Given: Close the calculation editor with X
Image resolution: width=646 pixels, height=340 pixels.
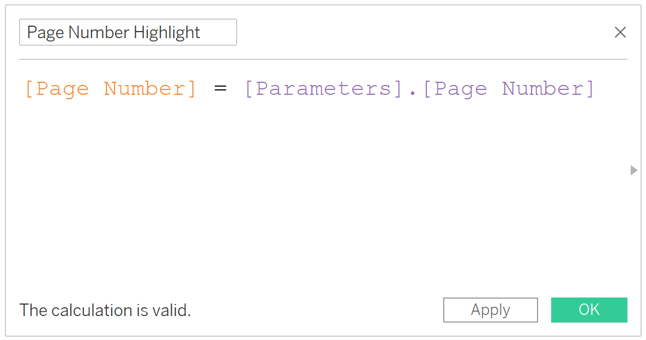Looking at the screenshot, I should [620, 33].
